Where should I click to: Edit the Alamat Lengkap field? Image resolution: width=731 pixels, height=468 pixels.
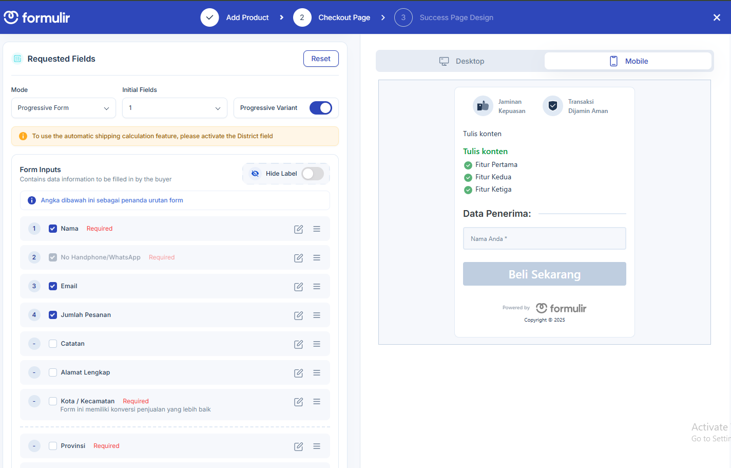pos(298,373)
